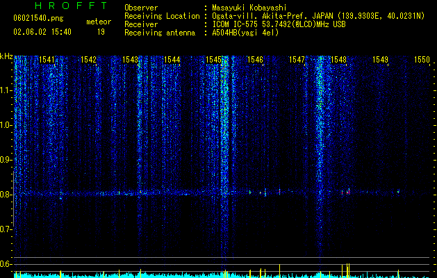Click the date stamp 02.06.02 15:40
437x278 pixels.
[x=42, y=32]
